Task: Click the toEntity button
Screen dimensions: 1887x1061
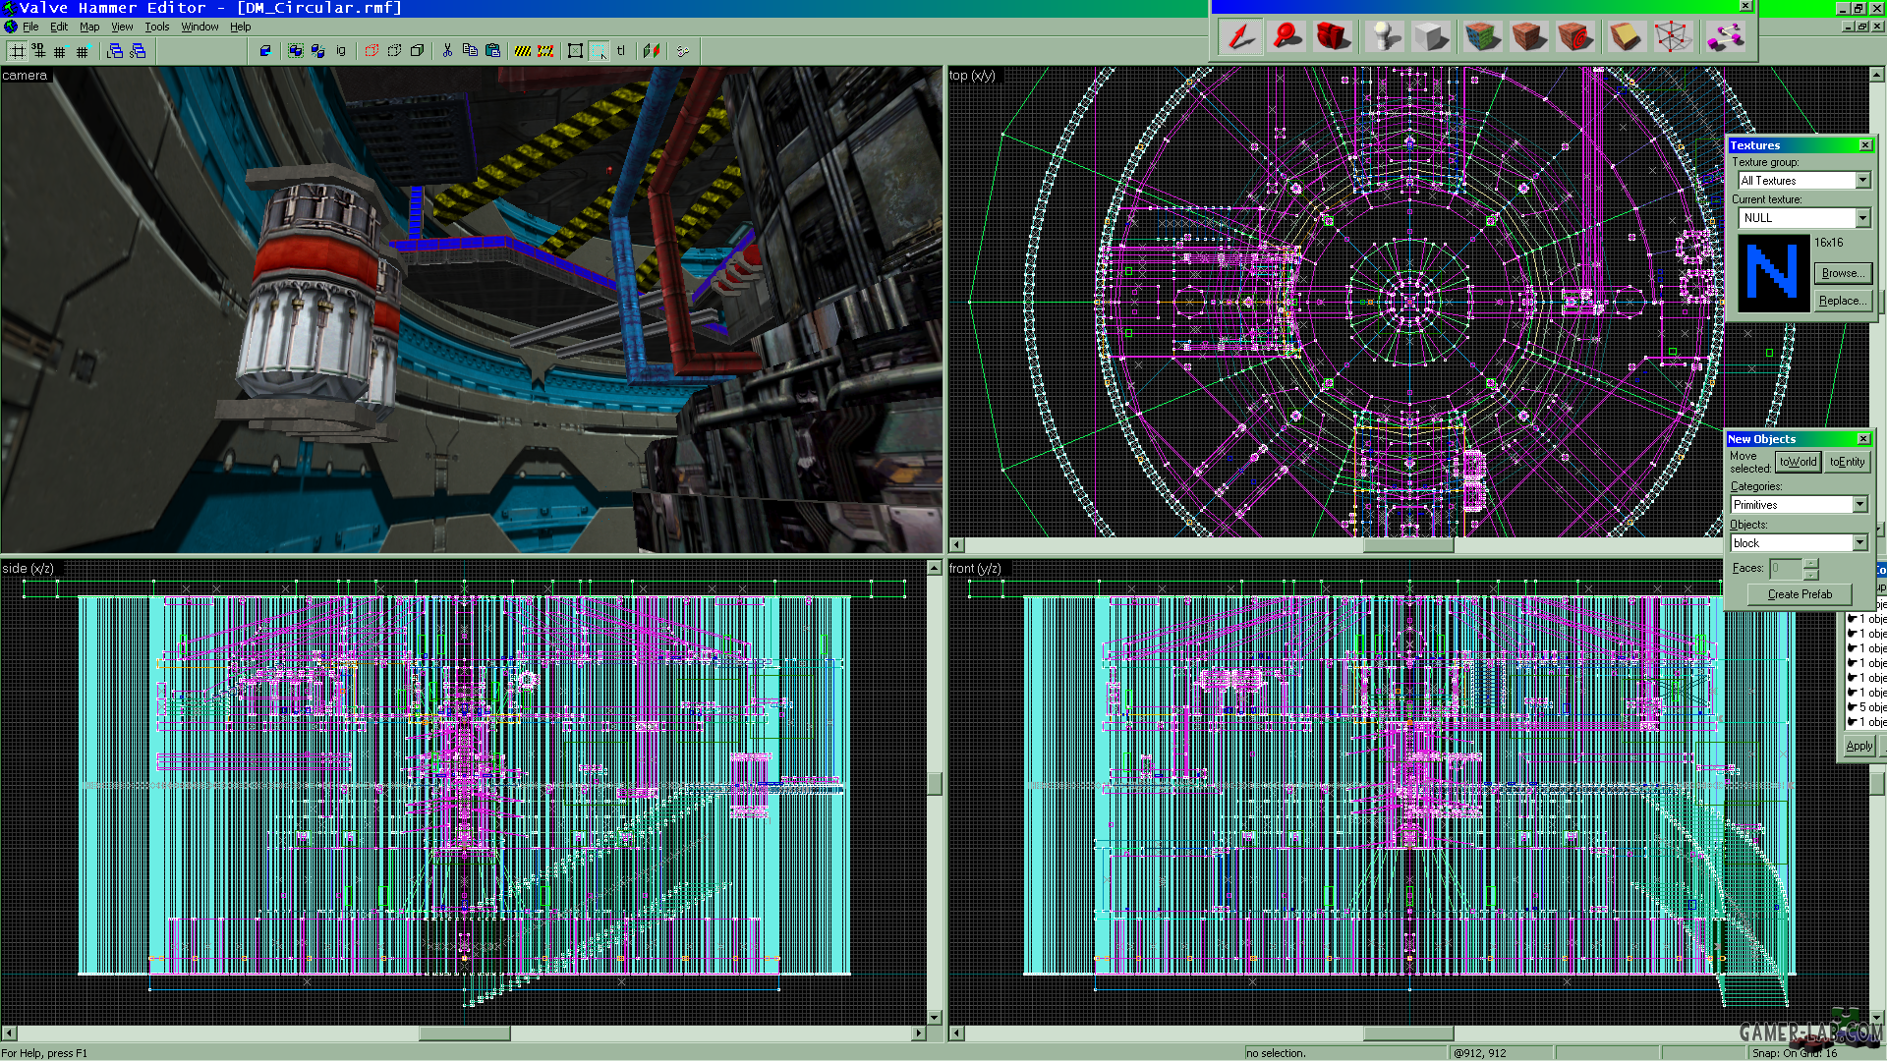Action: [x=1847, y=462]
